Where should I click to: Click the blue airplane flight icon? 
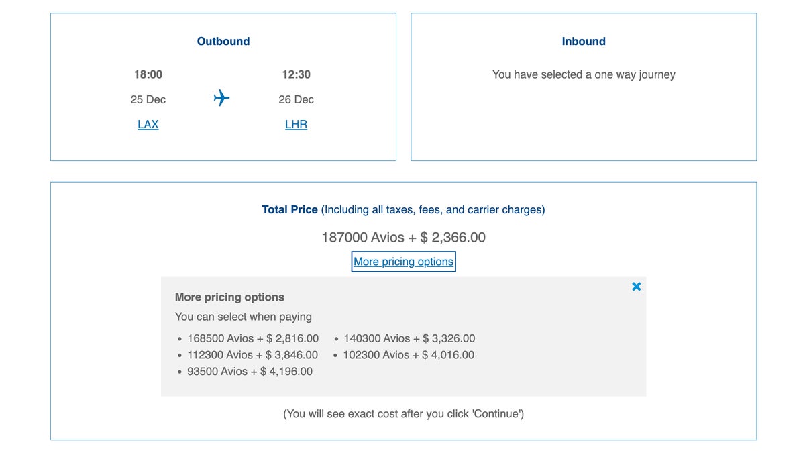tap(222, 99)
